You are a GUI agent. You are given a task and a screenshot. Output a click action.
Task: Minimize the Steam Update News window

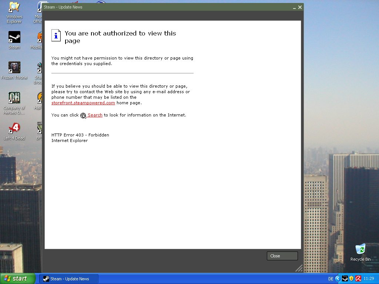[294, 7]
